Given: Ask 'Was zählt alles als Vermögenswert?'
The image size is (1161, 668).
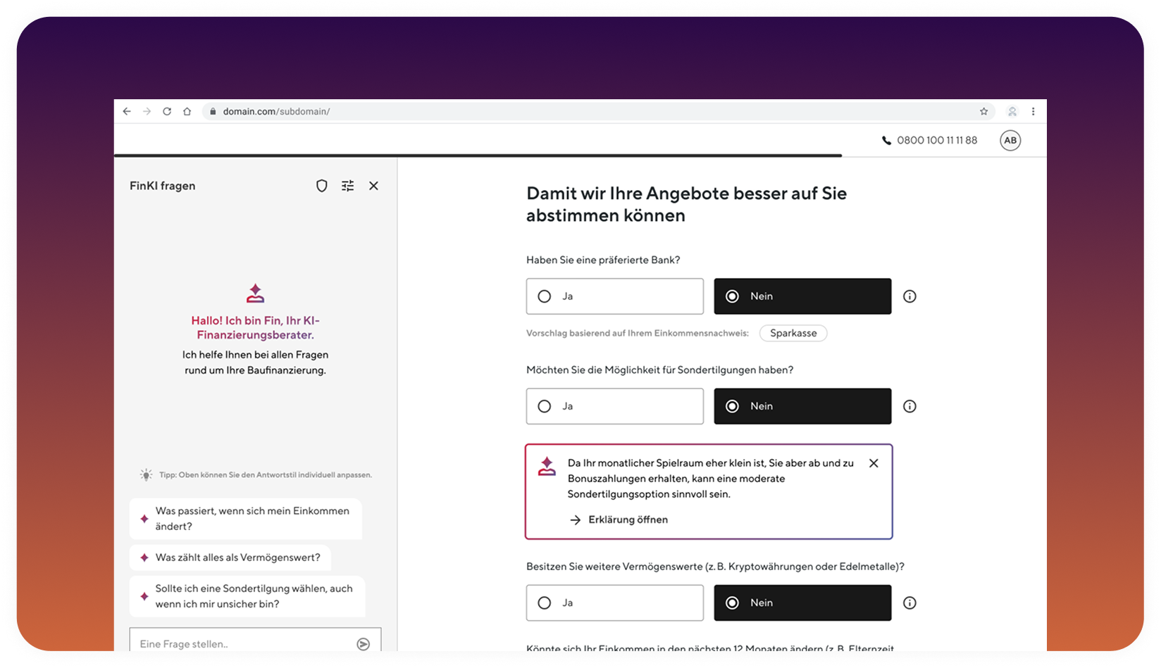Looking at the screenshot, I should click(230, 557).
